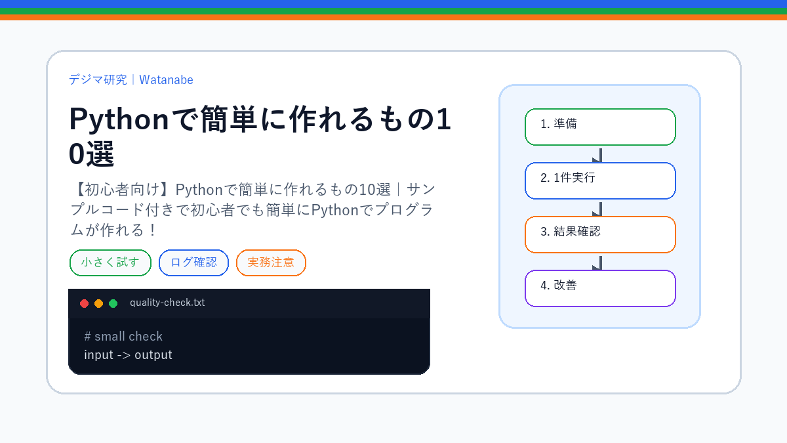Select the 小さく試す tag
The image size is (787, 443).
pyautogui.click(x=110, y=263)
